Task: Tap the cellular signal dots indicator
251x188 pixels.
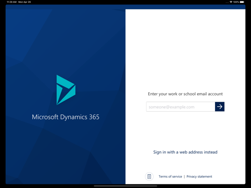Action: [x=227, y=2]
